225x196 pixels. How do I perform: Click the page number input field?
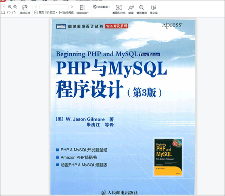pyautogui.click(x=53, y=7)
